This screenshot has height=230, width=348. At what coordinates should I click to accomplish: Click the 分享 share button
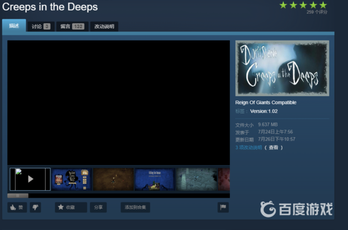point(98,207)
